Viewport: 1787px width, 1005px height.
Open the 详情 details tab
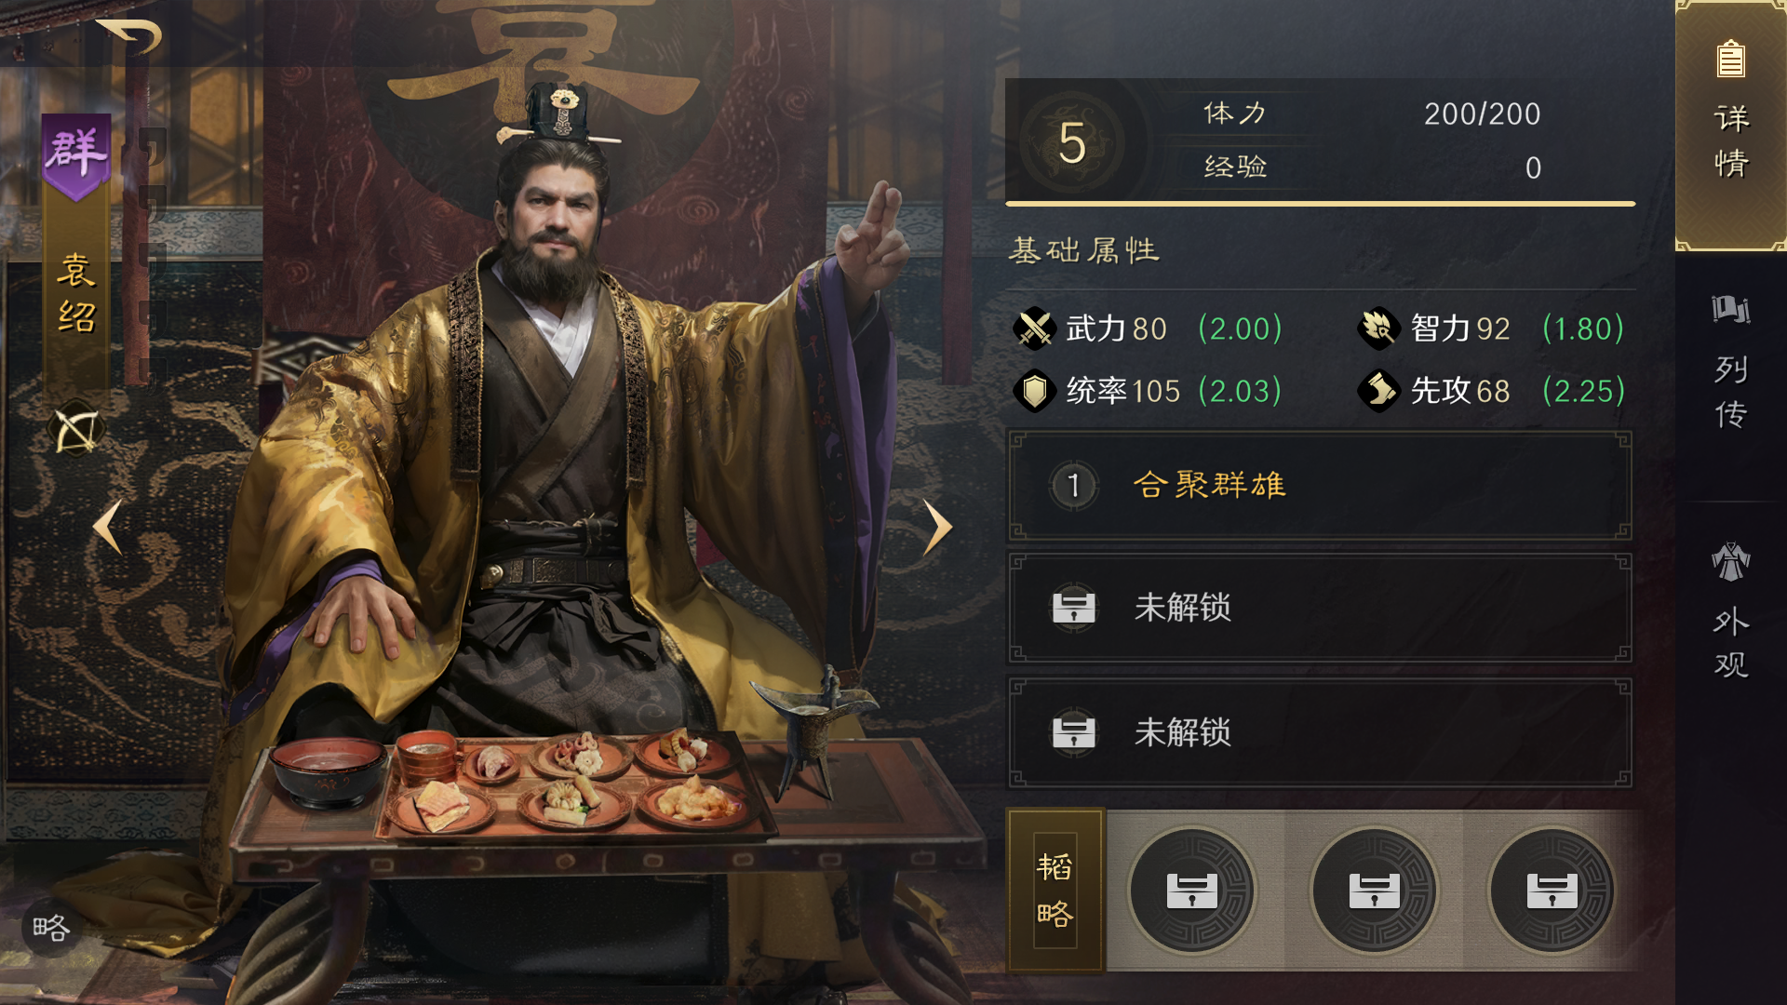coord(1731,126)
